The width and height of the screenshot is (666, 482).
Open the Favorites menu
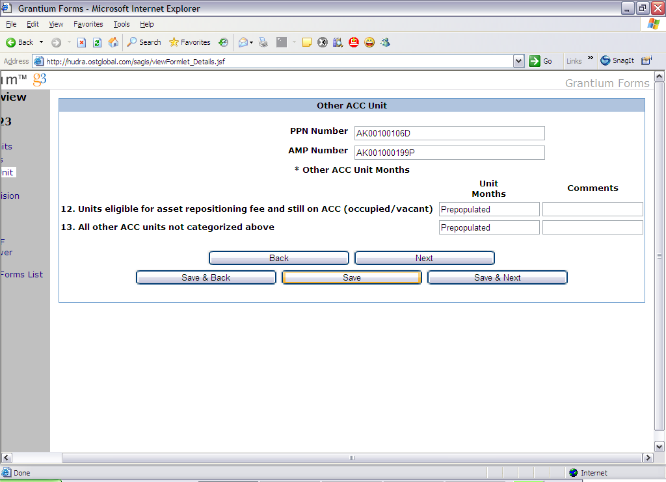tap(88, 24)
